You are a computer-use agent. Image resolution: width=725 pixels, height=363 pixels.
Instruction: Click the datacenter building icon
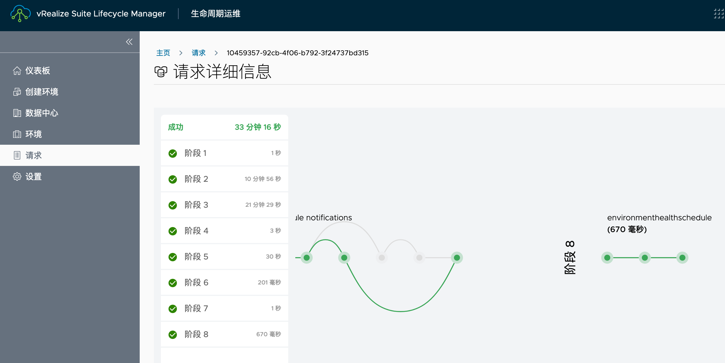(x=17, y=113)
